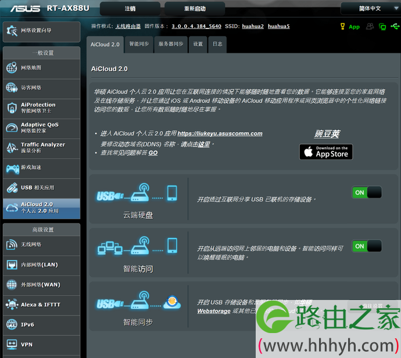Open Adaptive QoS menu item

point(41,128)
